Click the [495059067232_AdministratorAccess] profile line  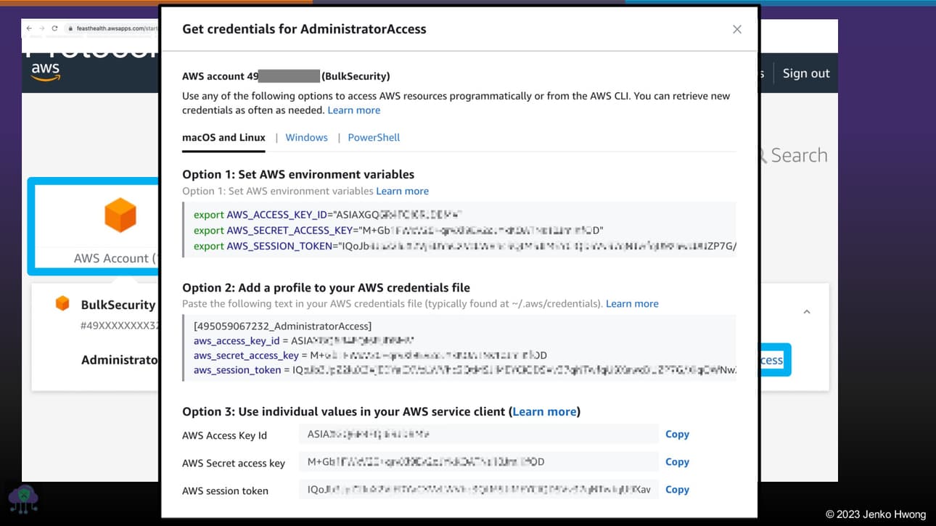[282, 326]
